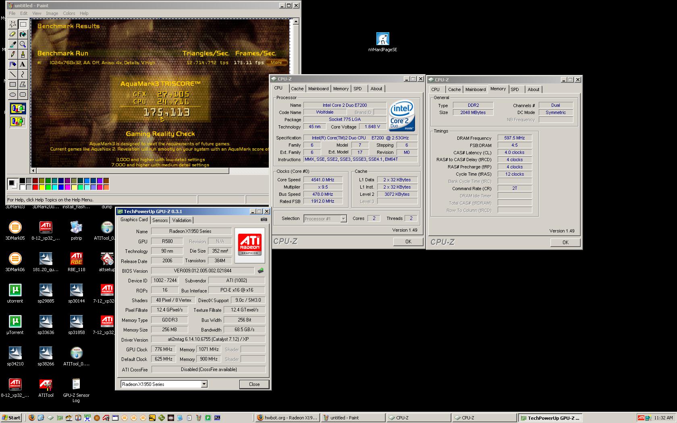Click Paint's horizontal scrollbar left arrow

(34, 170)
